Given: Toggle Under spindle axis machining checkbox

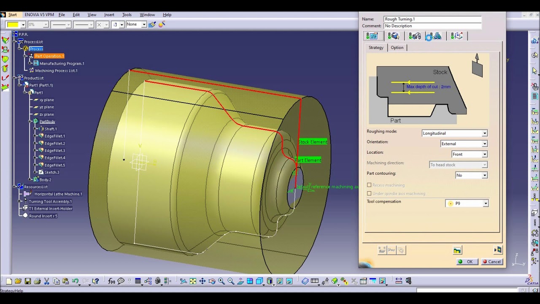Looking at the screenshot, I should point(369,193).
